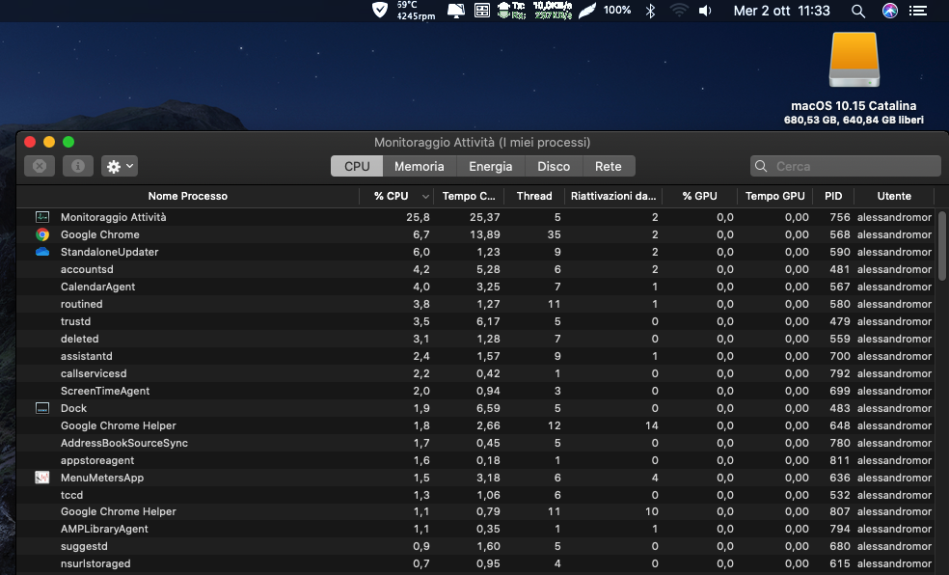Open the gear actions menu in toolbar
The image size is (949, 575).
click(x=120, y=166)
